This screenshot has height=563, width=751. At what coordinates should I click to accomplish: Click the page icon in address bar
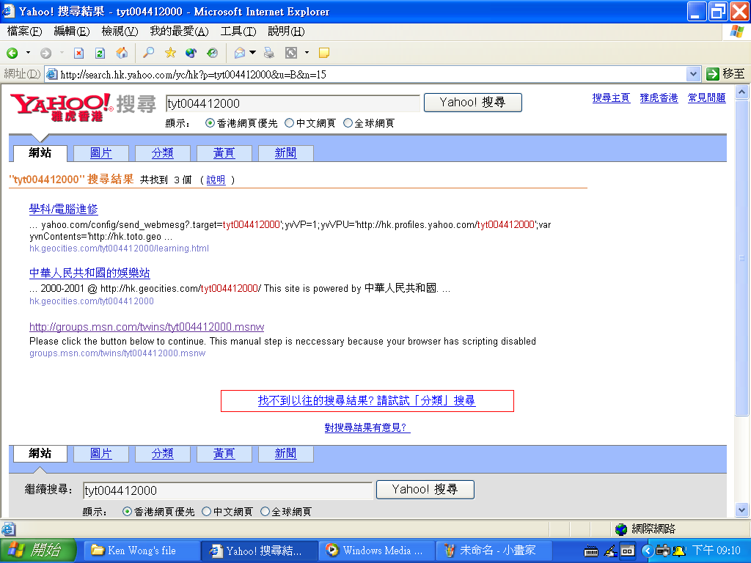point(52,74)
